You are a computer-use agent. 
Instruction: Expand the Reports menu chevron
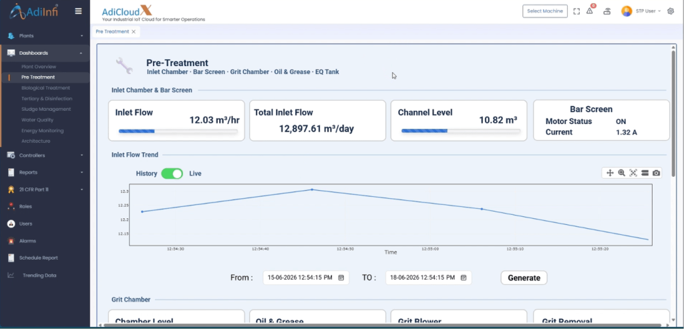(x=81, y=173)
